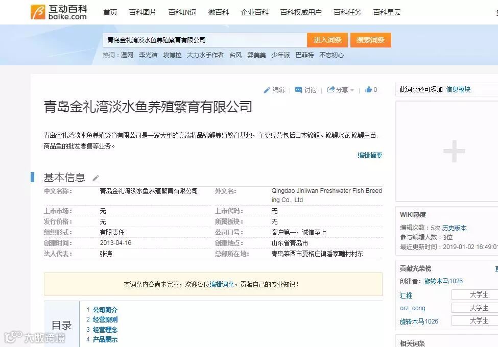Image resolution: width=498 pixels, height=347 pixels.
Task: Open the 微百科 nav item
Action: (x=218, y=12)
